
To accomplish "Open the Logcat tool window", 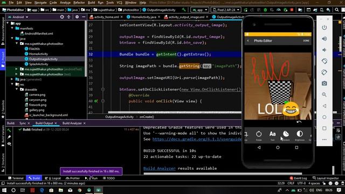I will point(53,178).
